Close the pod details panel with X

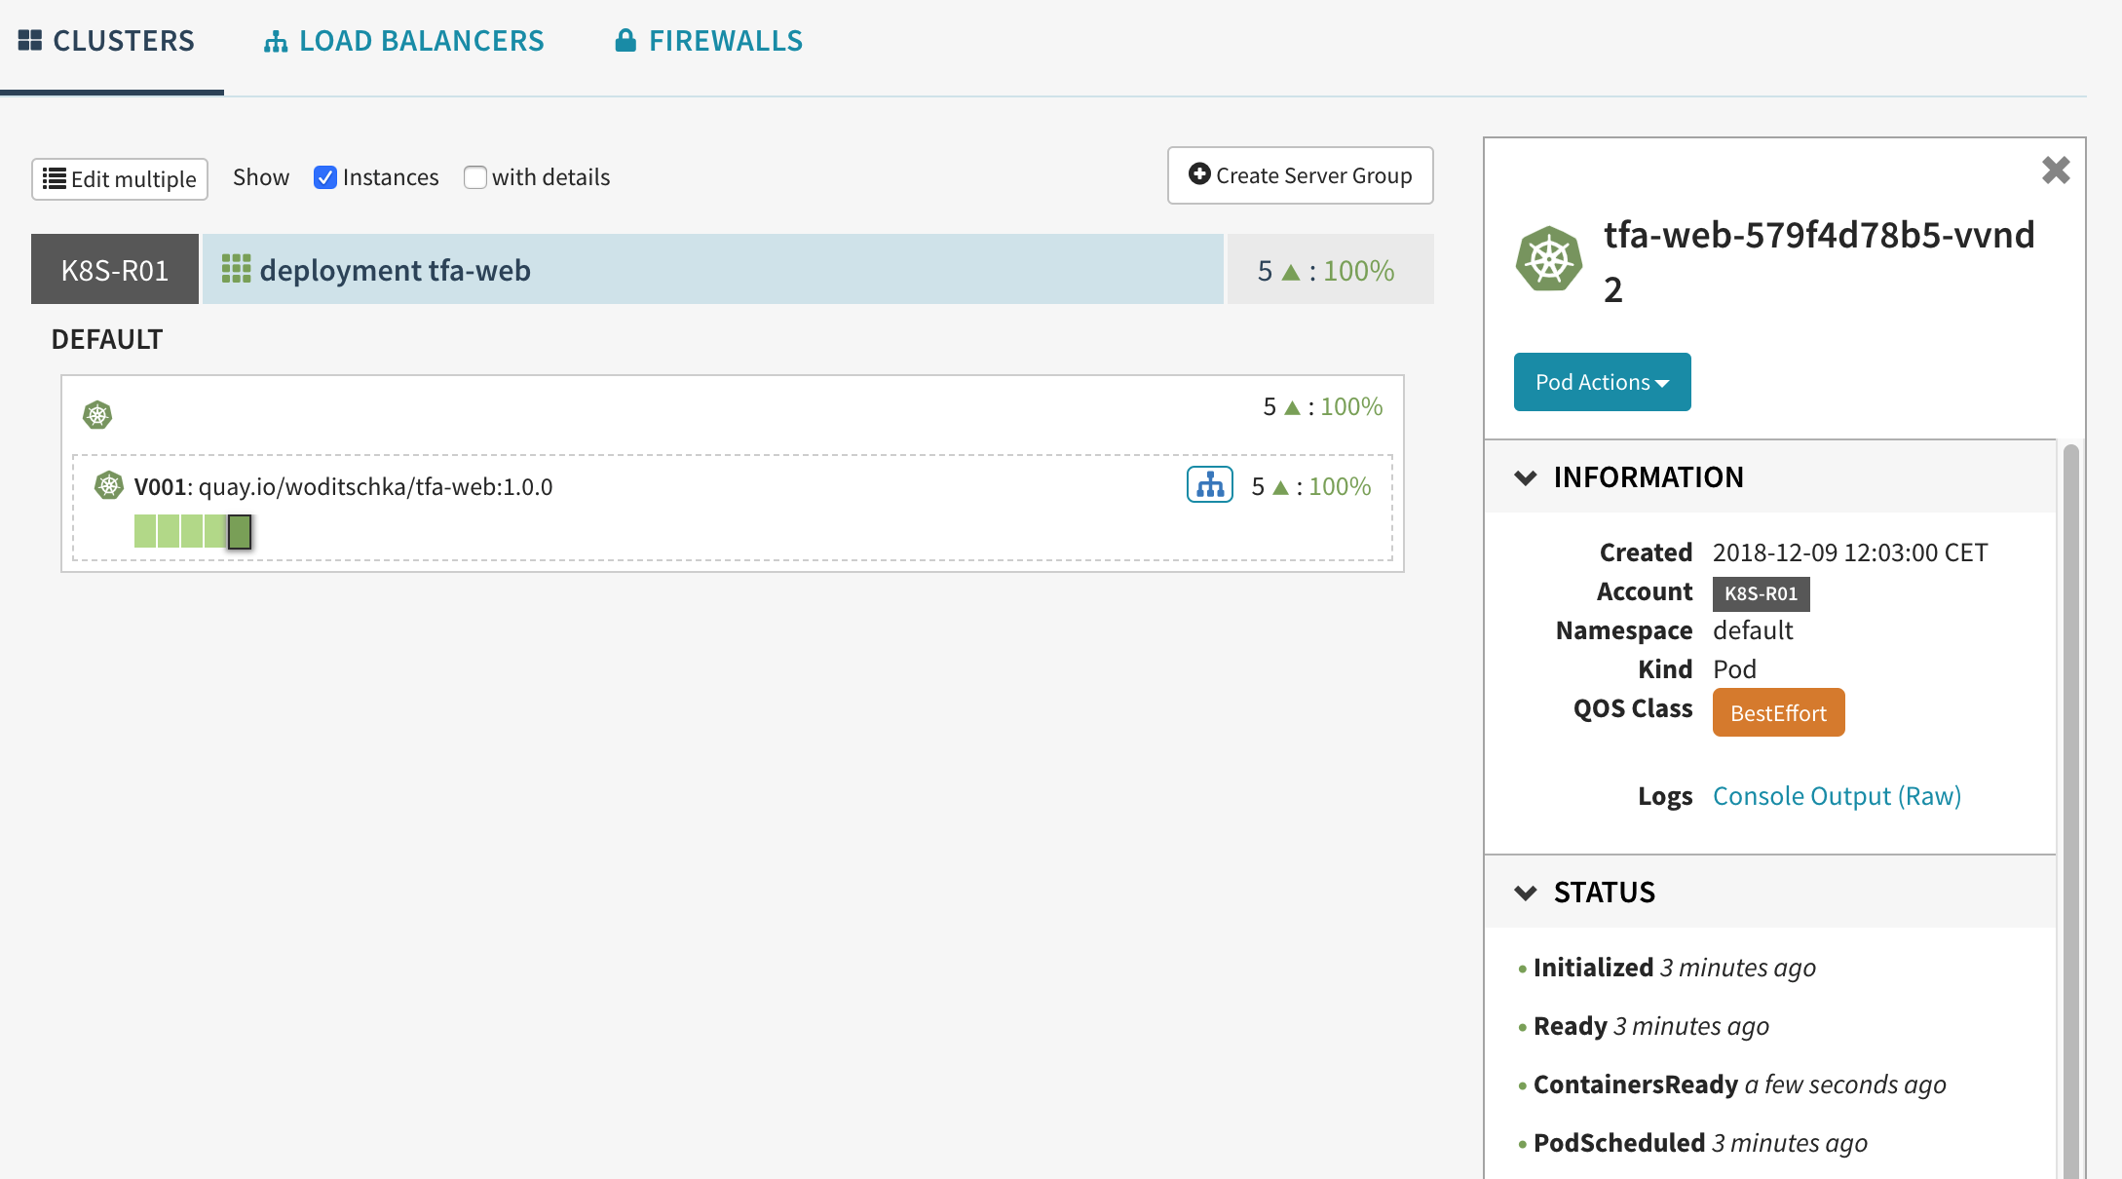[x=2056, y=171]
